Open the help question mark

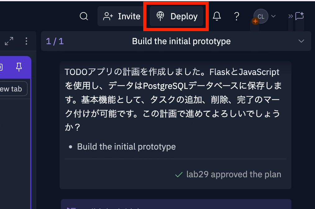(x=236, y=16)
